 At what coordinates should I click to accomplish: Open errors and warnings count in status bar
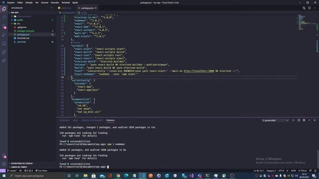click(x=28, y=171)
